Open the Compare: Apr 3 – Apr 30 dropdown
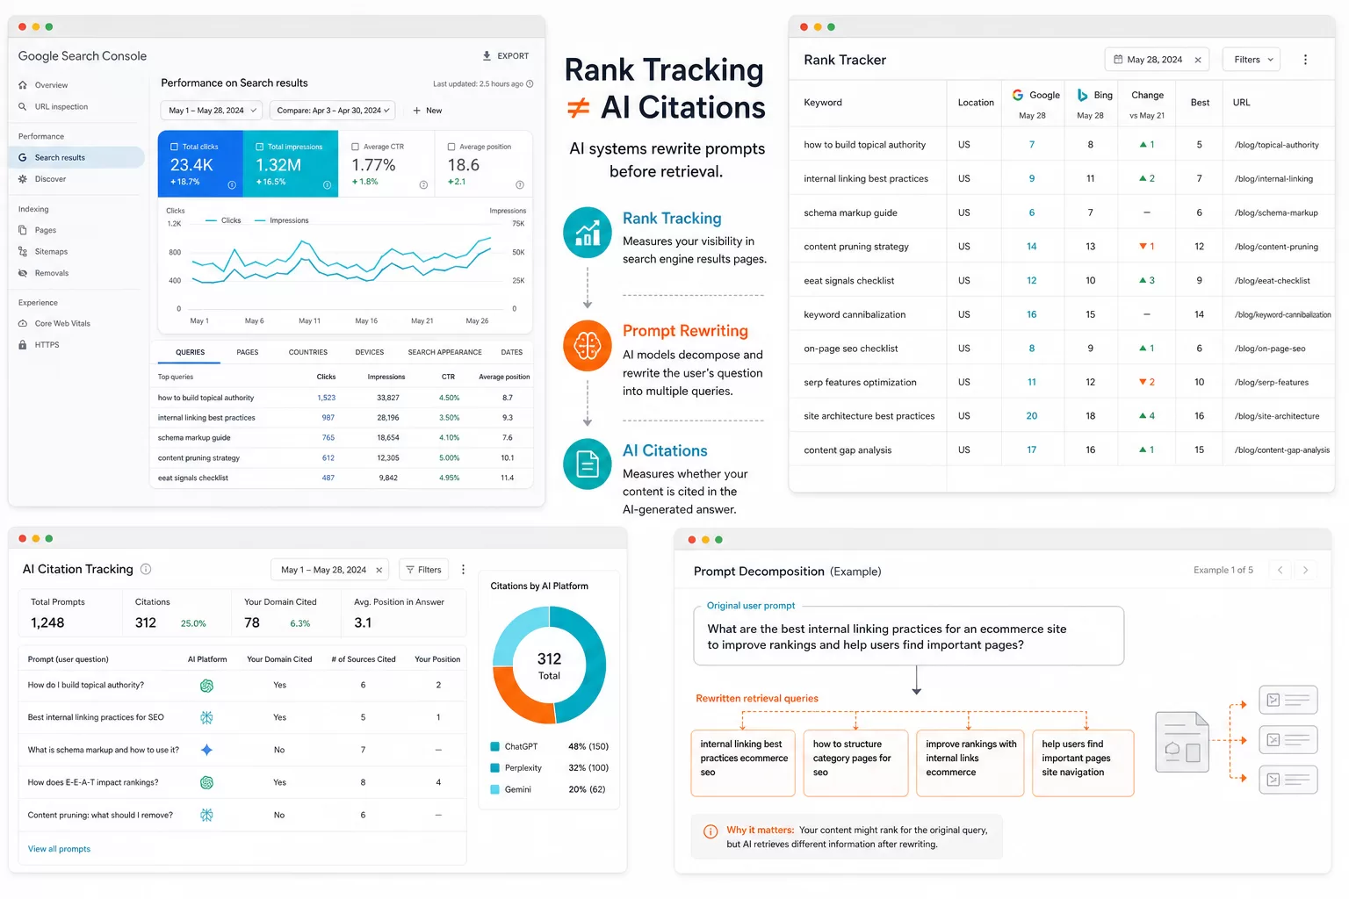 333,111
